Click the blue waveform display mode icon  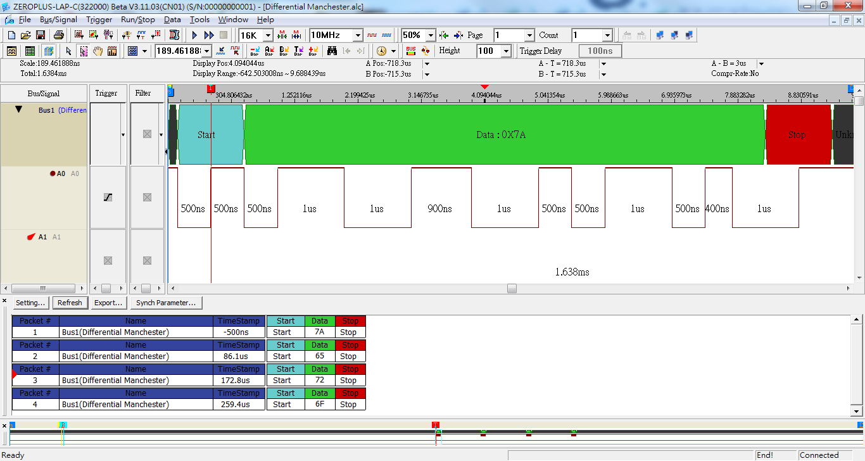point(386,35)
